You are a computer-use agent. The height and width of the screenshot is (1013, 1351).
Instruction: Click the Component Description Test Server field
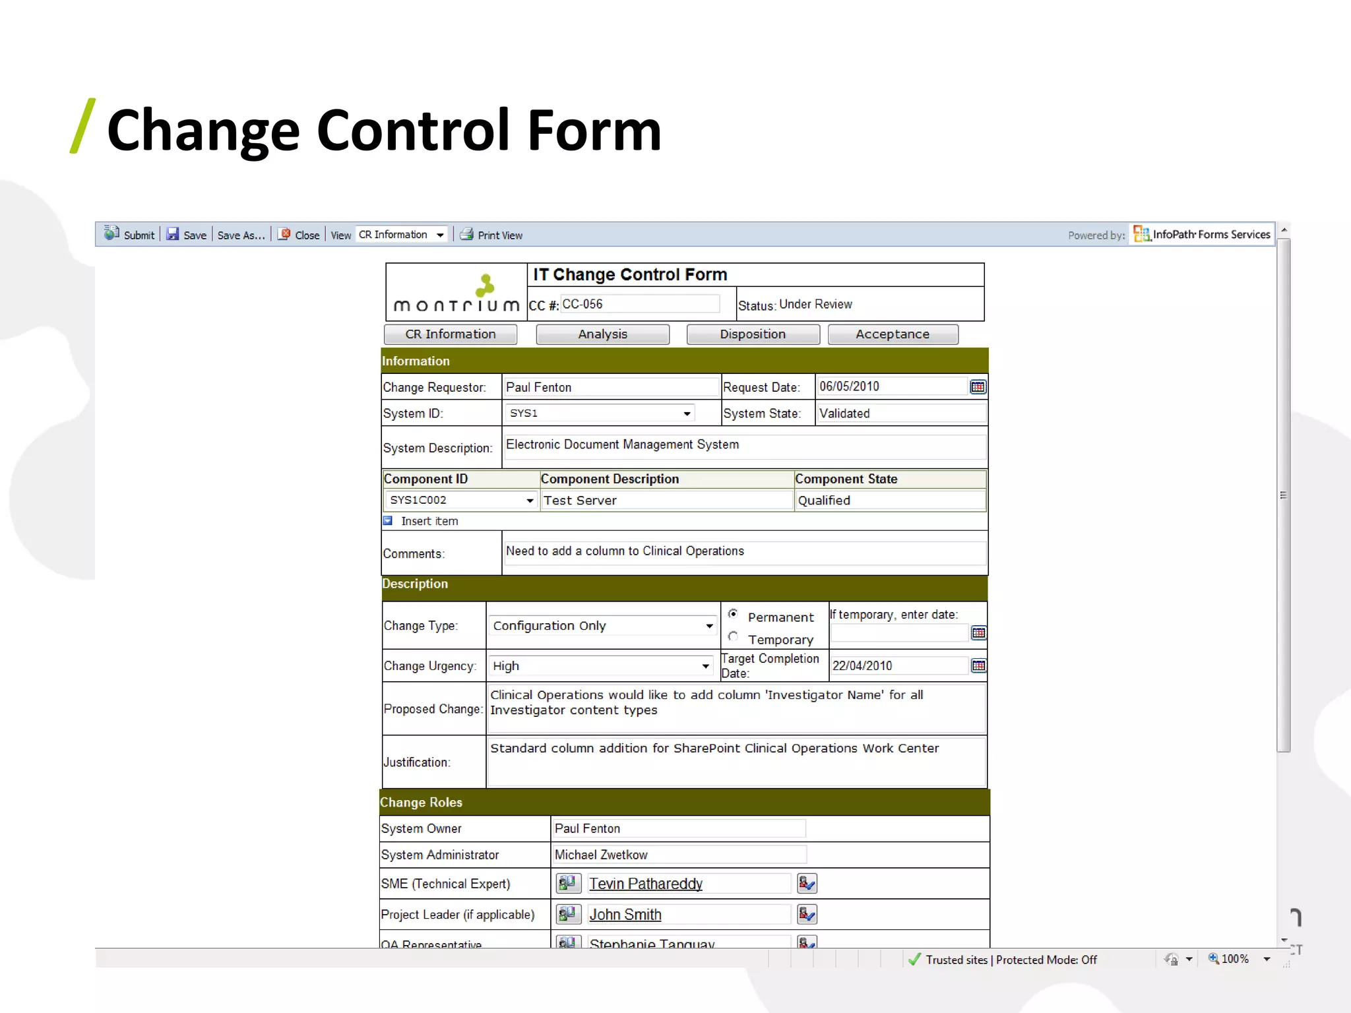pos(667,501)
